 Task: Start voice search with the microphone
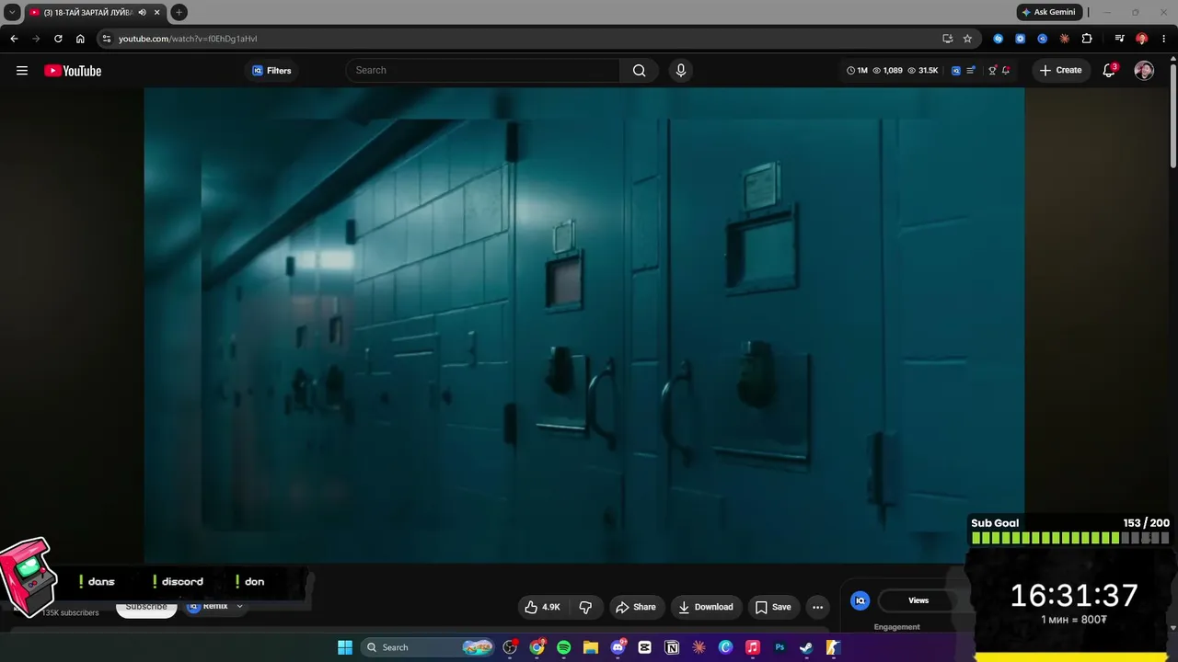(x=681, y=71)
